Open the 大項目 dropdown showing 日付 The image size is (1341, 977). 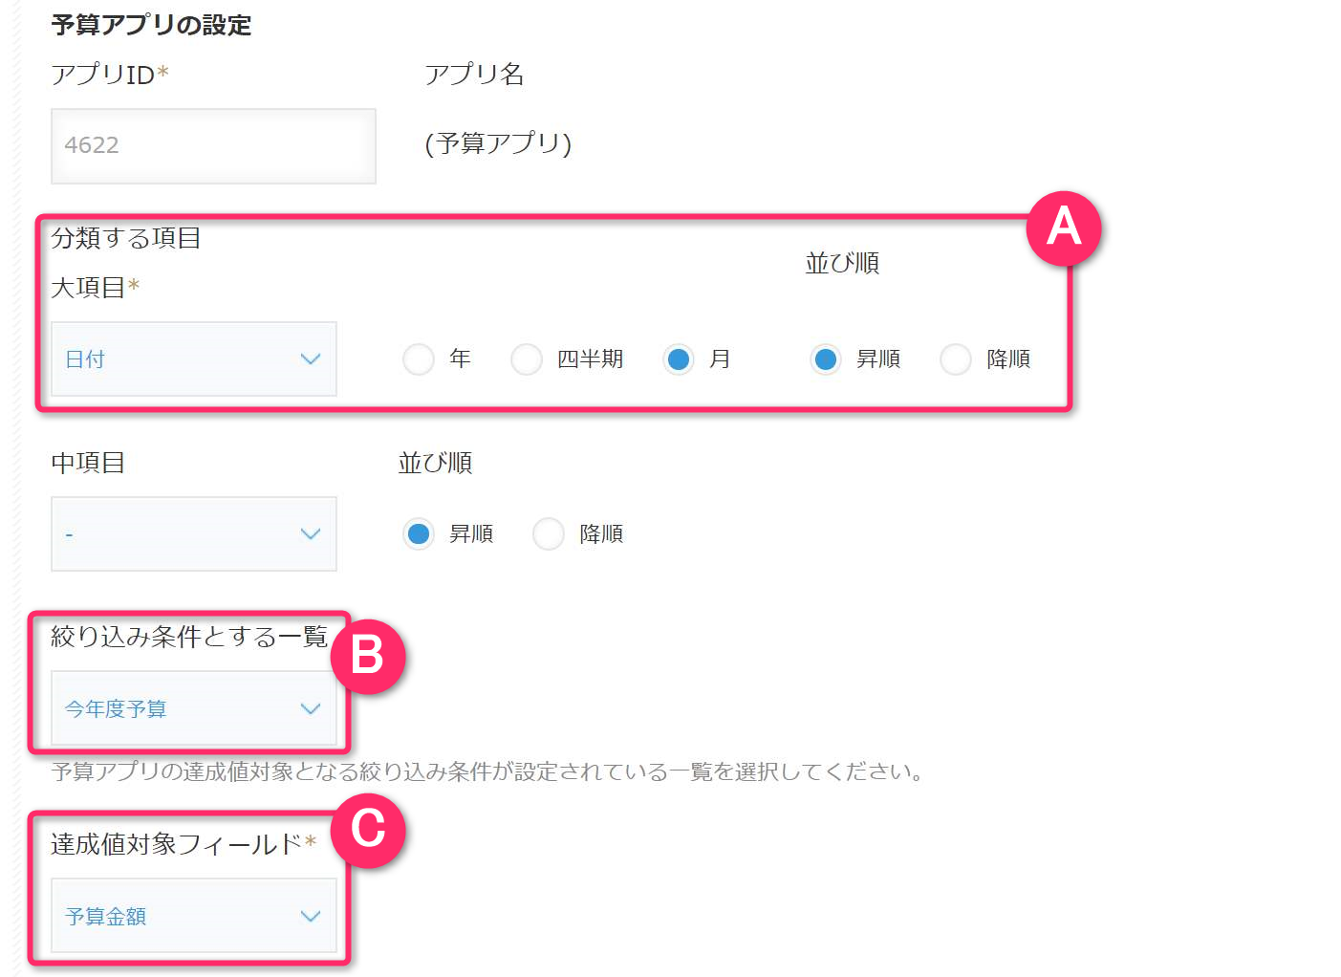click(194, 358)
